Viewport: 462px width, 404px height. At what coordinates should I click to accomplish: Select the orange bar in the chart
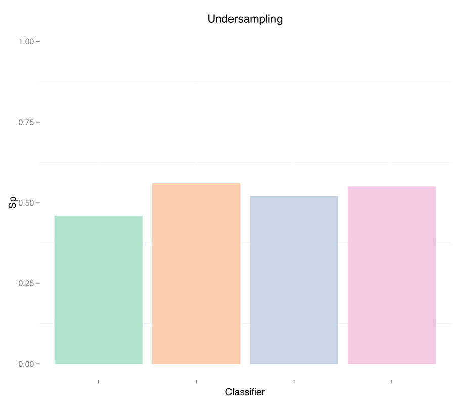click(196, 274)
